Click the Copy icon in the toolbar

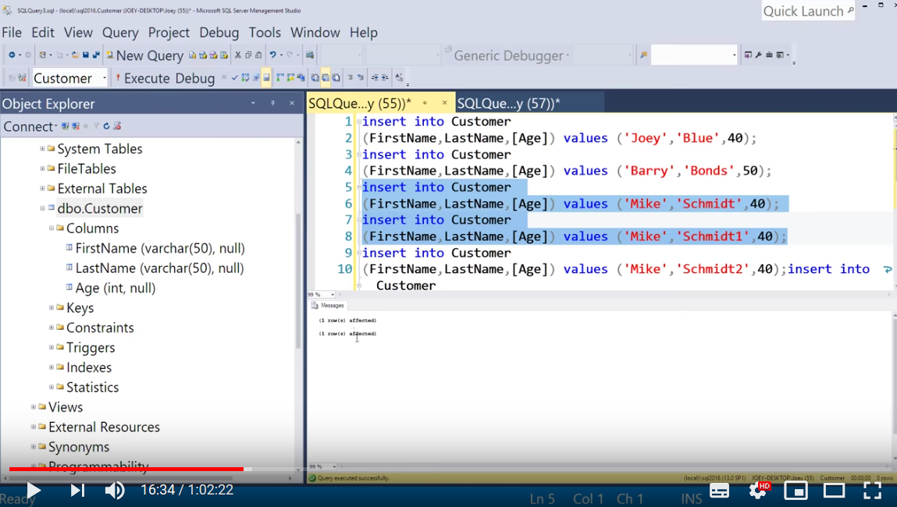pyautogui.click(x=248, y=55)
